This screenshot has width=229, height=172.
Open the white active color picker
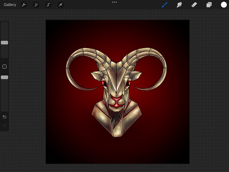[x=224, y=5]
